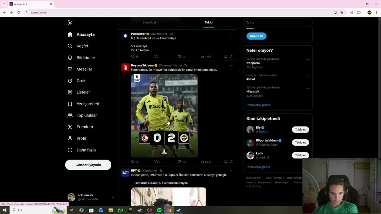The width and height of the screenshot is (381, 214).
Task: Open Hizmet Şartları footer link
Action: point(254,178)
